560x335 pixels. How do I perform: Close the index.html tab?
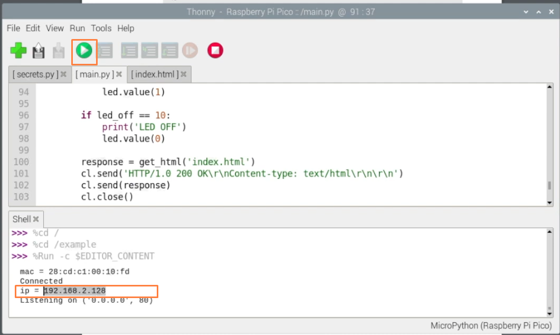point(183,74)
